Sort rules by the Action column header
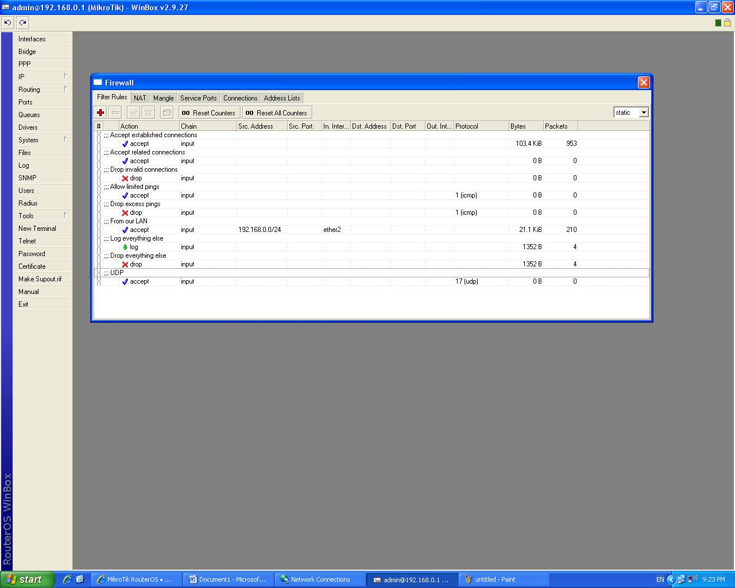The width and height of the screenshot is (735, 588). point(149,126)
